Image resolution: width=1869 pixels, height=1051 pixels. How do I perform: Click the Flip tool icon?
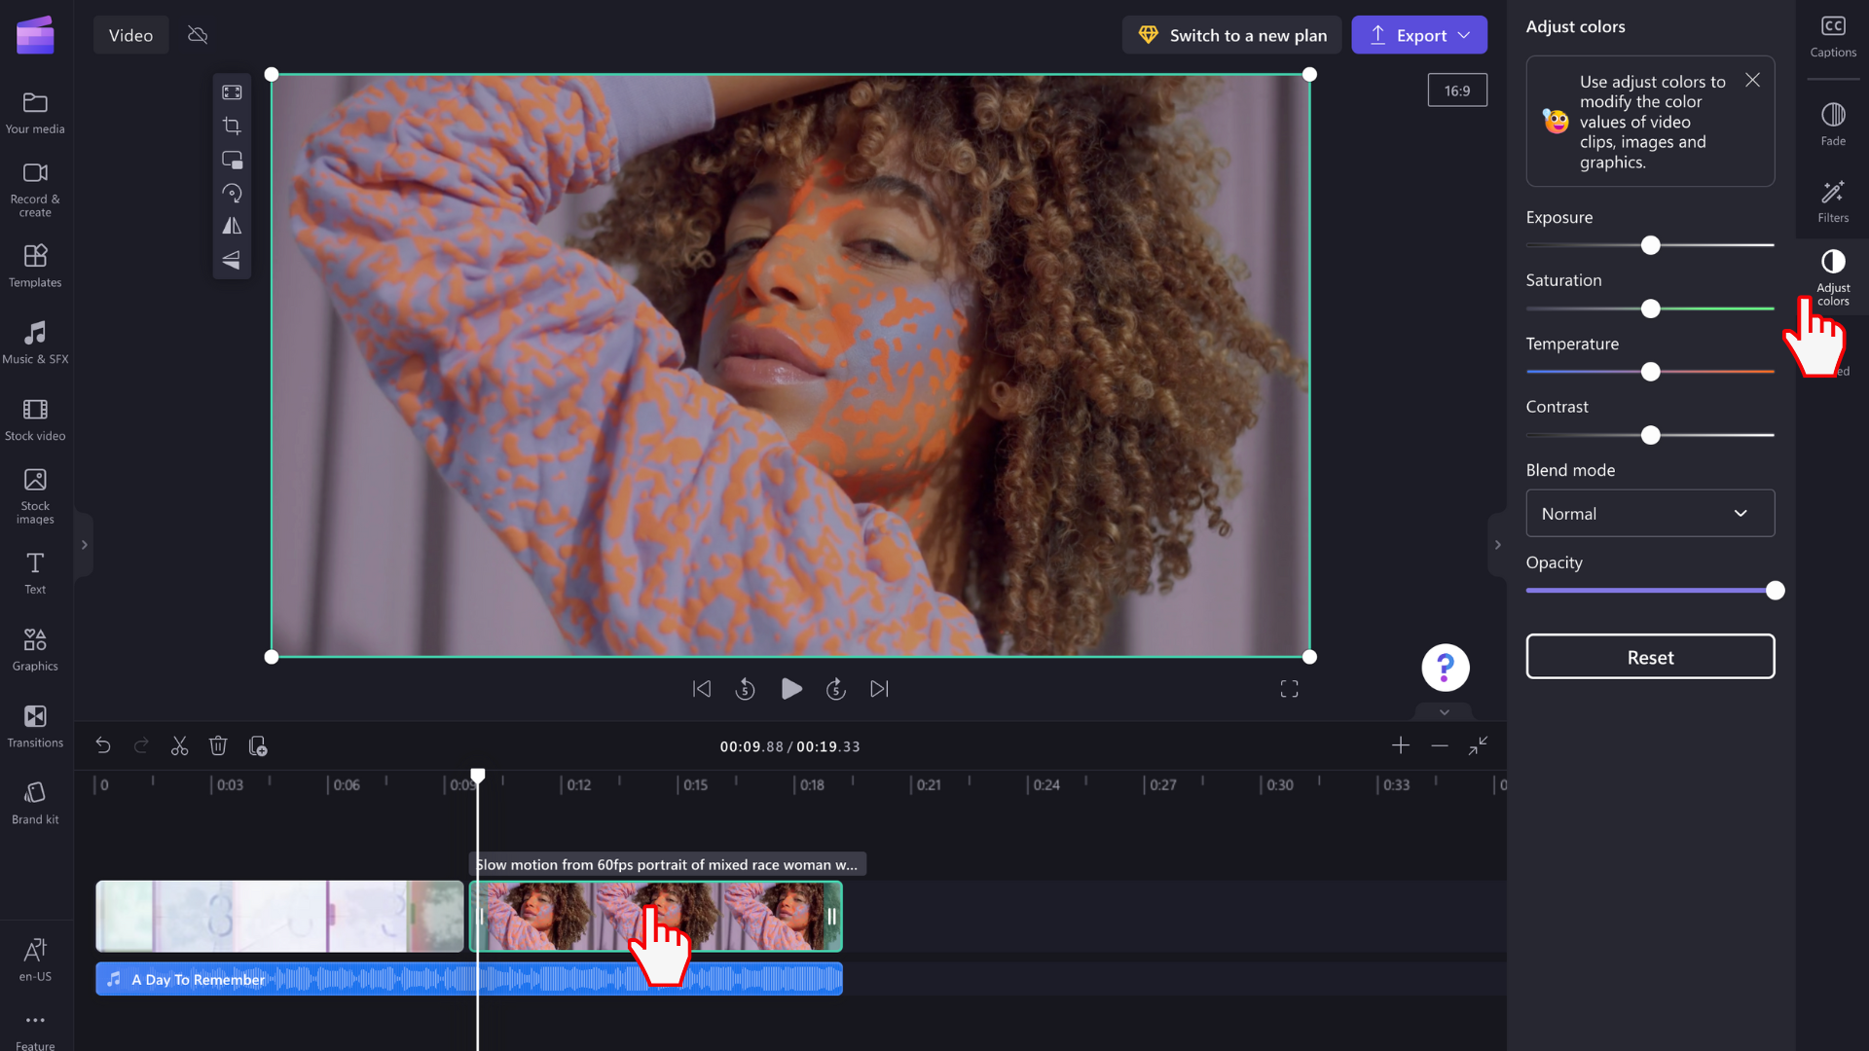pos(231,227)
